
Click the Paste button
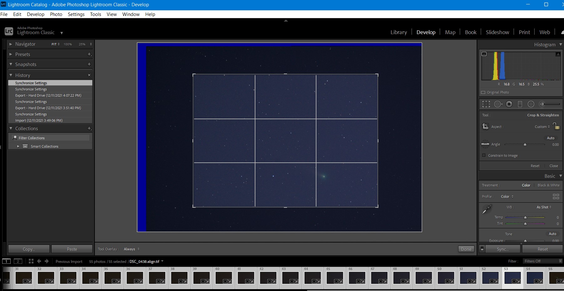click(x=72, y=249)
